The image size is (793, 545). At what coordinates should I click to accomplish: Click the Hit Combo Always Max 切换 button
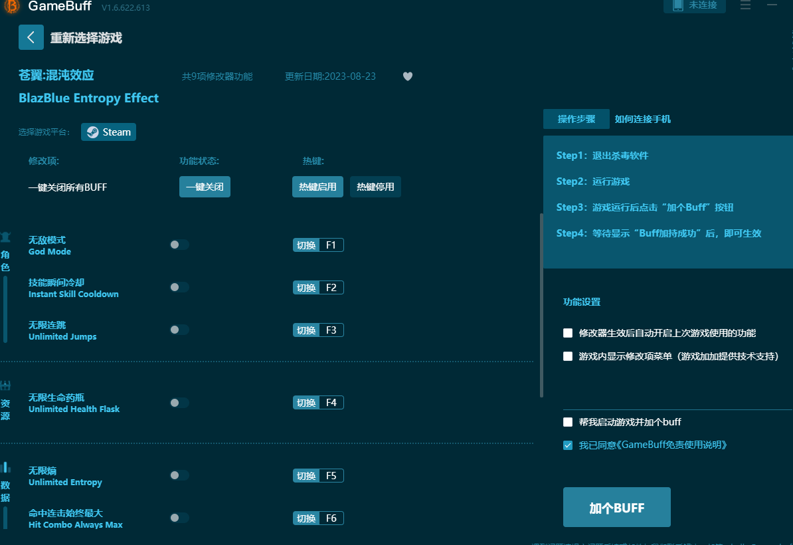coord(306,518)
